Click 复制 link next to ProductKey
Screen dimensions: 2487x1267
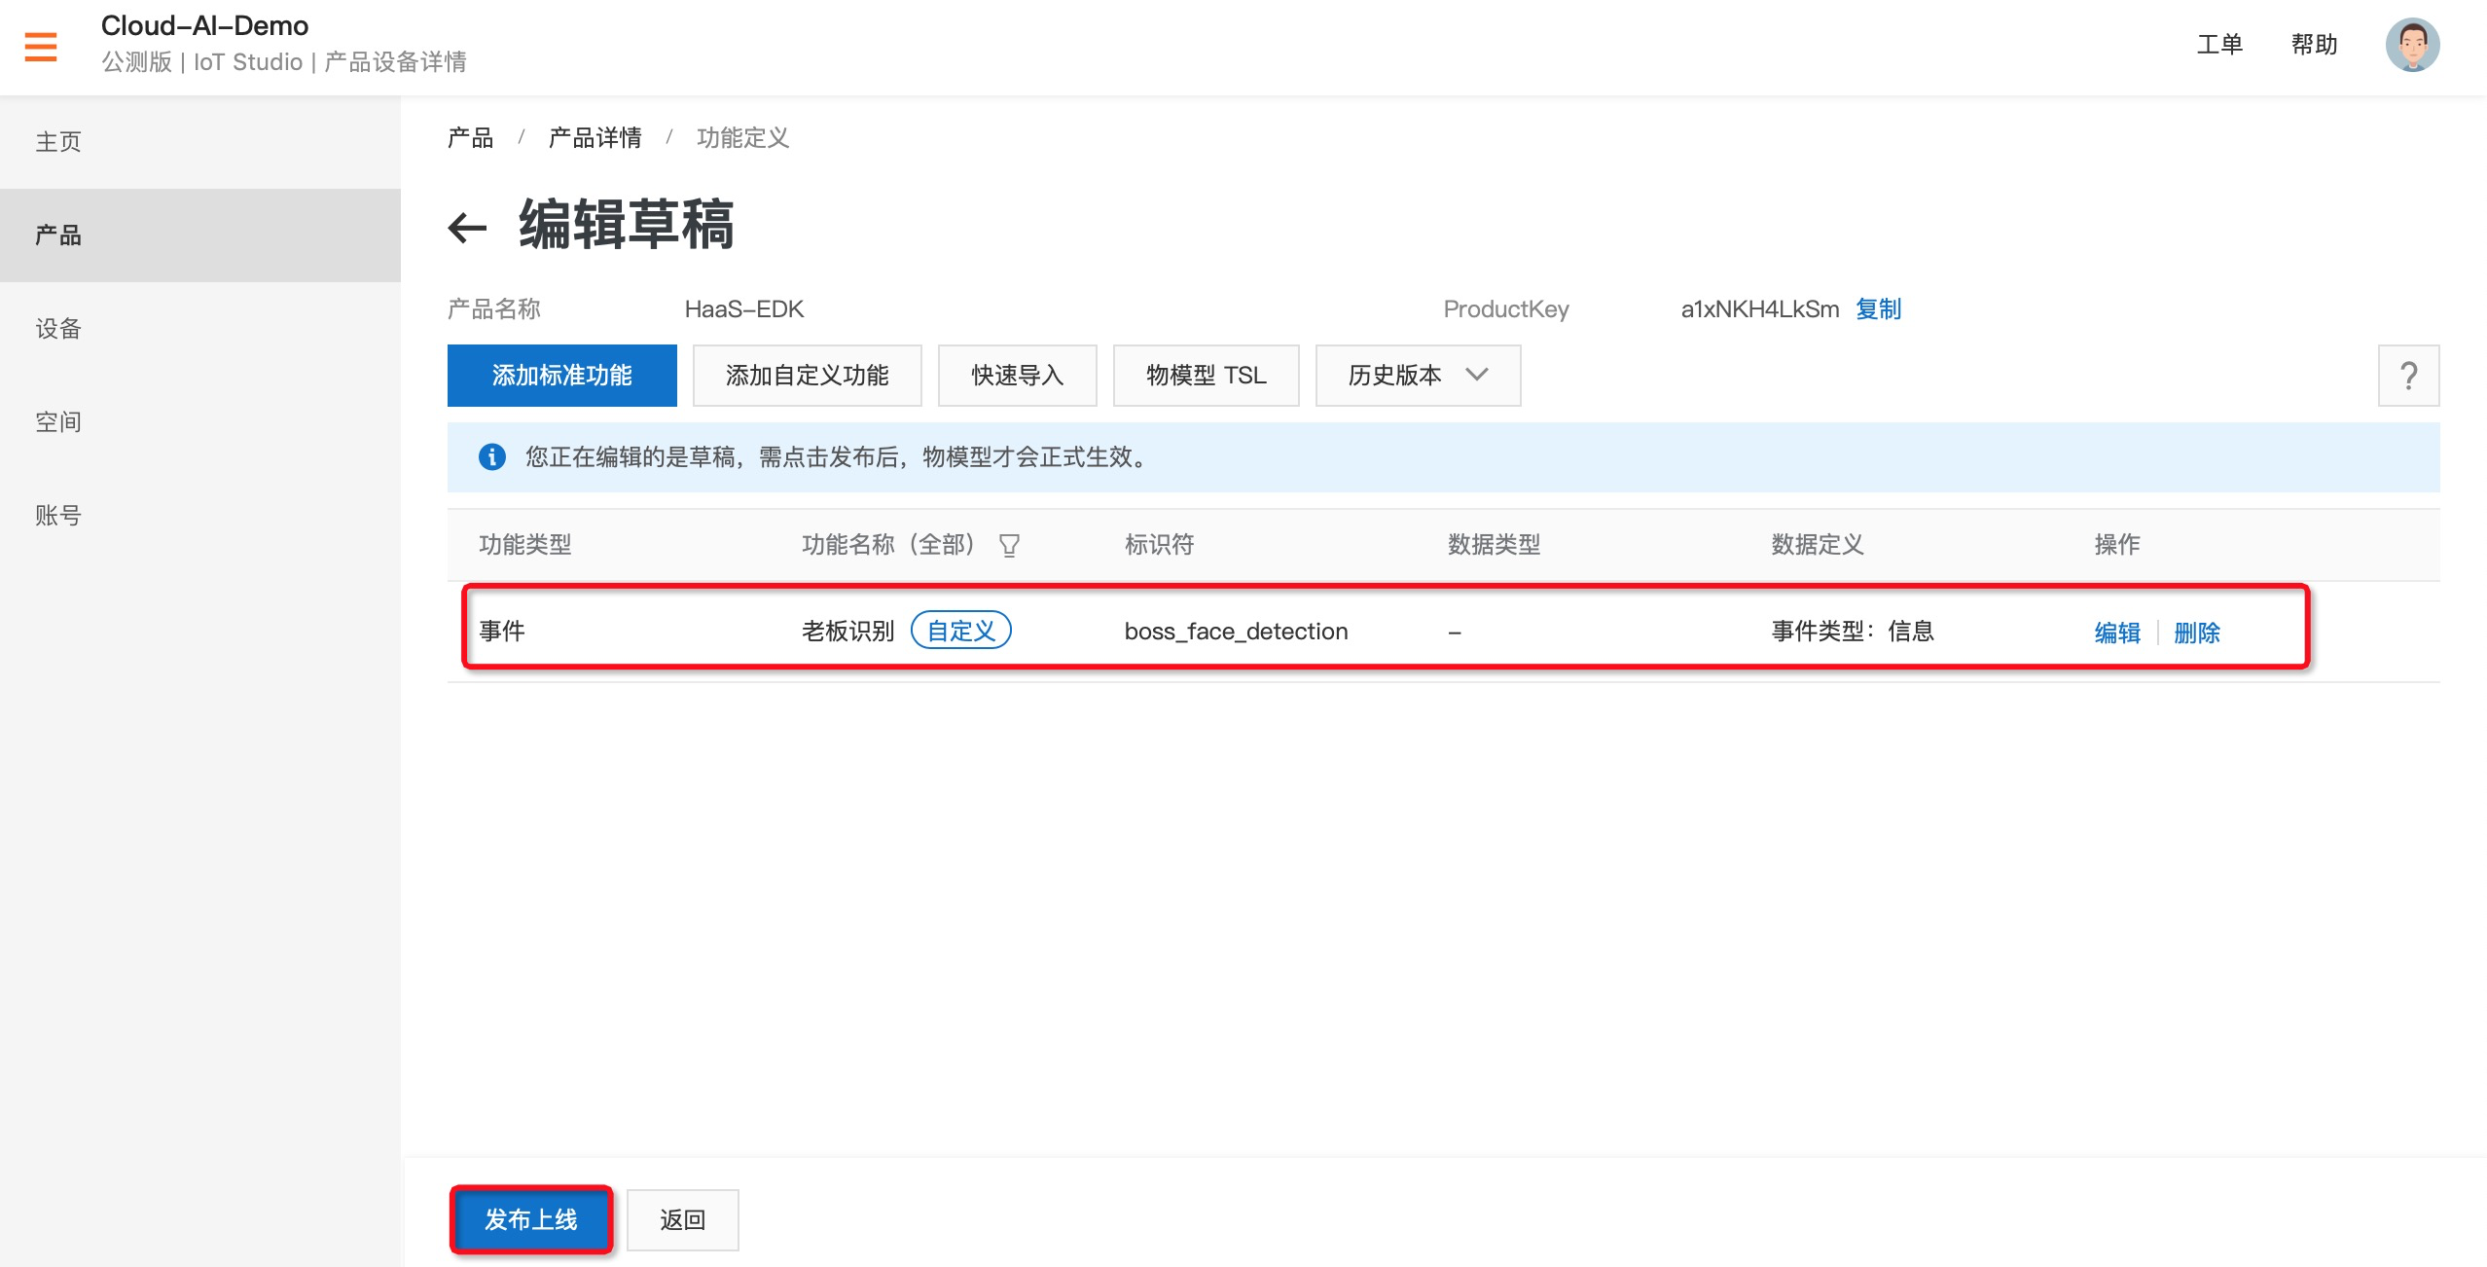coord(1878,309)
